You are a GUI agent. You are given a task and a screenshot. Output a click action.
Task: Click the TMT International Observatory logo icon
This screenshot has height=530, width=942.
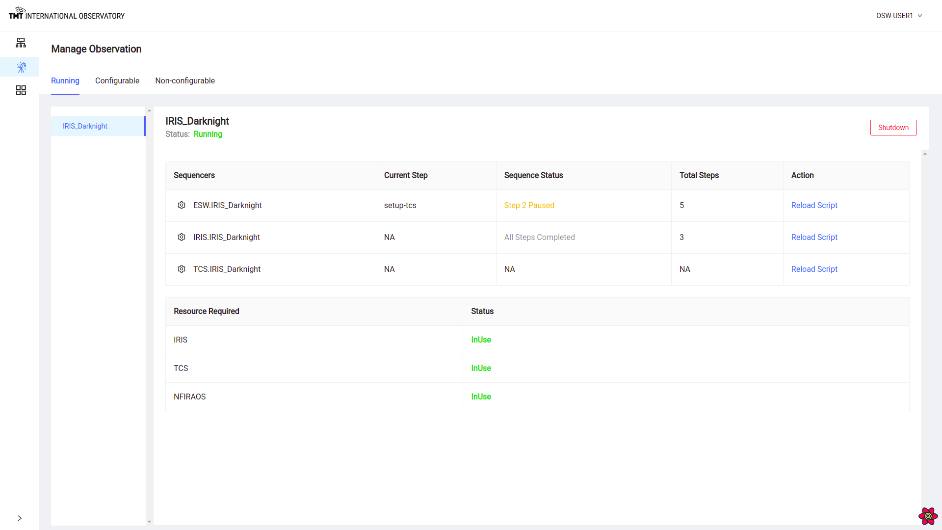pos(19,8)
